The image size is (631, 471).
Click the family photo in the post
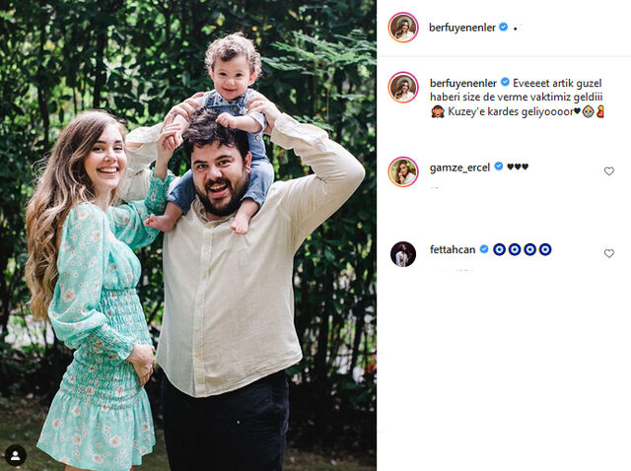pos(188,235)
